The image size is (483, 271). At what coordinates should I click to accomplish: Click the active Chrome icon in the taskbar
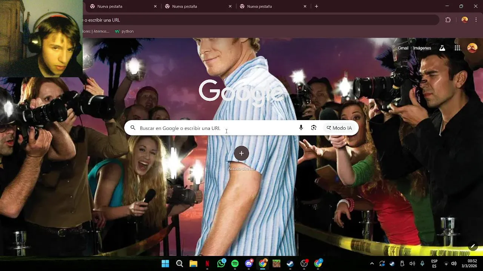[263, 263]
